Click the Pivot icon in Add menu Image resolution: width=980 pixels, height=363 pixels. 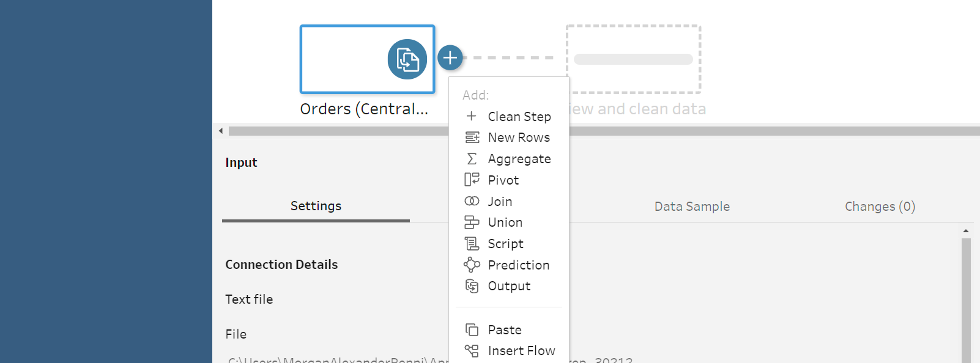tap(472, 180)
